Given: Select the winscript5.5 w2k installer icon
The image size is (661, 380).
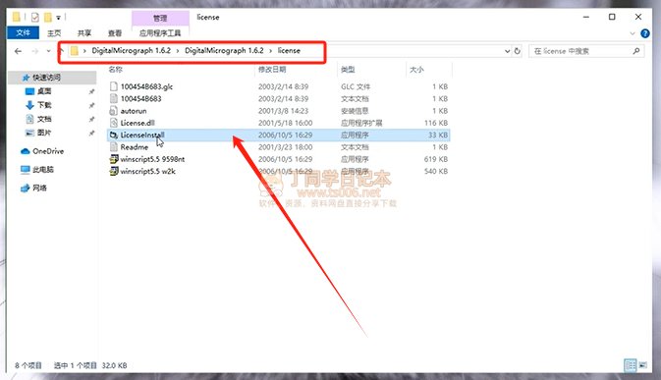Looking at the screenshot, I should (x=114, y=171).
